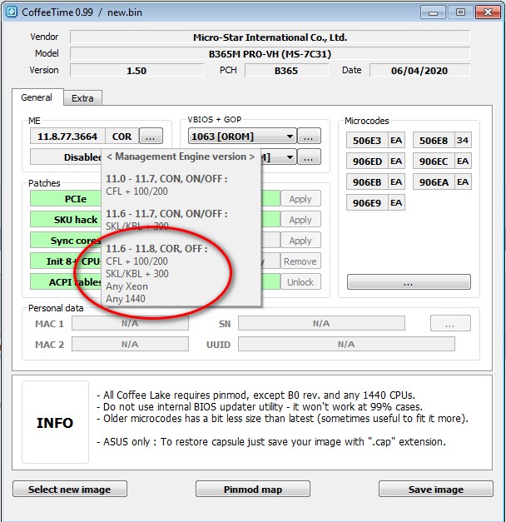The width and height of the screenshot is (506, 522).
Task: Expand the GOP dropdown below 1063 [OROM]
Action: click(290, 157)
